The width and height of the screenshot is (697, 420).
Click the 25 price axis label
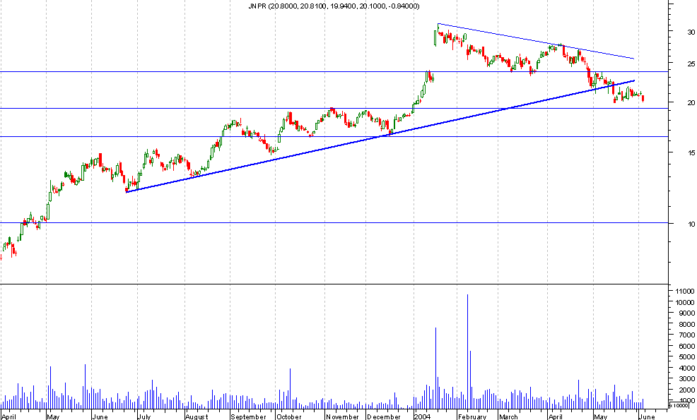click(691, 64)
